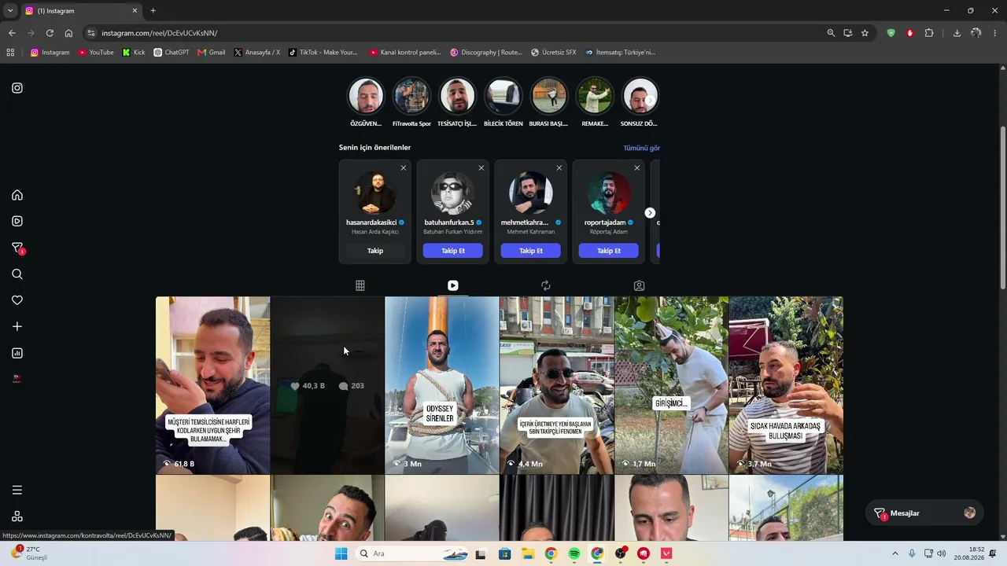Open the BURASI BAŞL... highlight
The image size is (1007, 566).
(548, 97)
